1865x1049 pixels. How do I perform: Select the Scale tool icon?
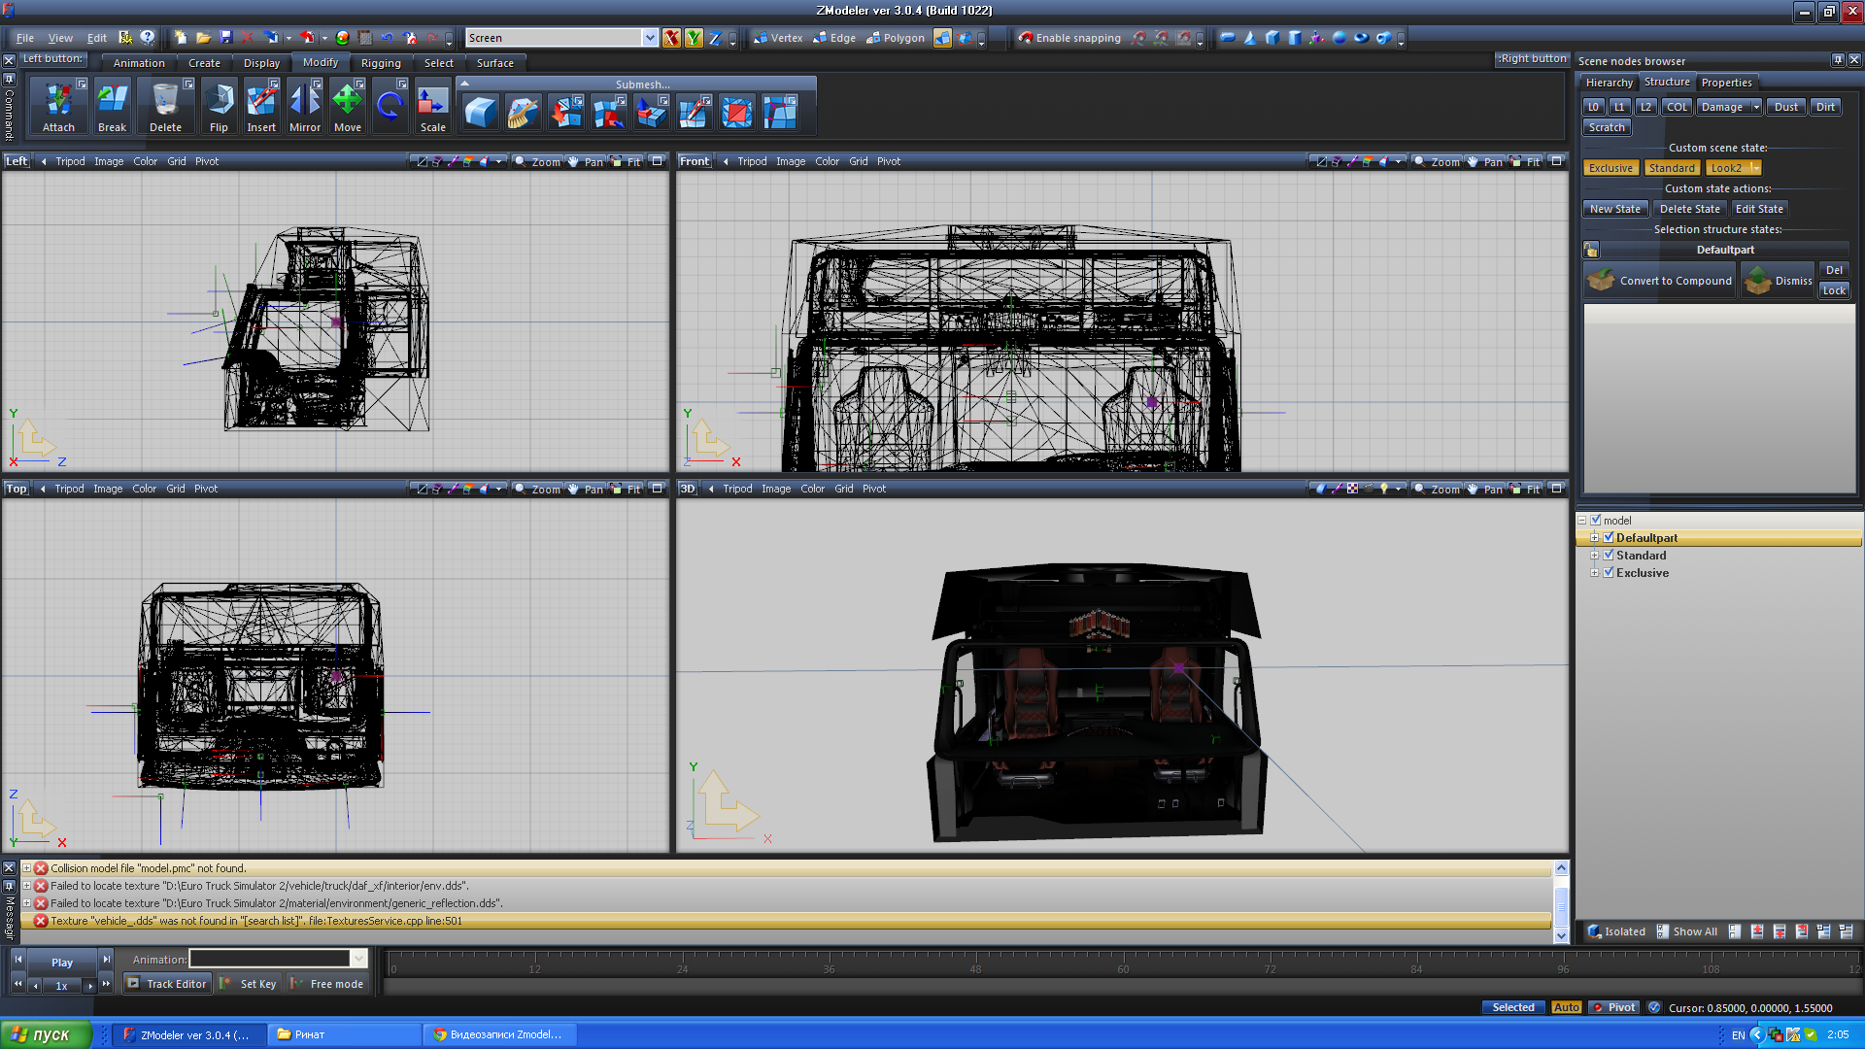[x=432, y=101]
